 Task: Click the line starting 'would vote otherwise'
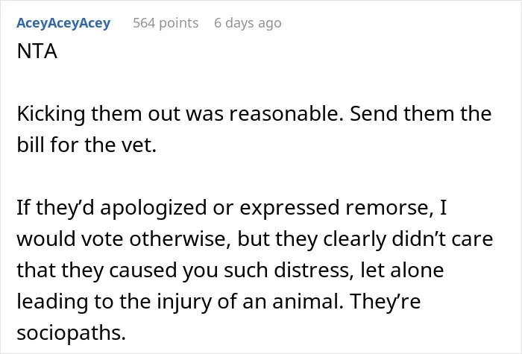pos(255,239)
